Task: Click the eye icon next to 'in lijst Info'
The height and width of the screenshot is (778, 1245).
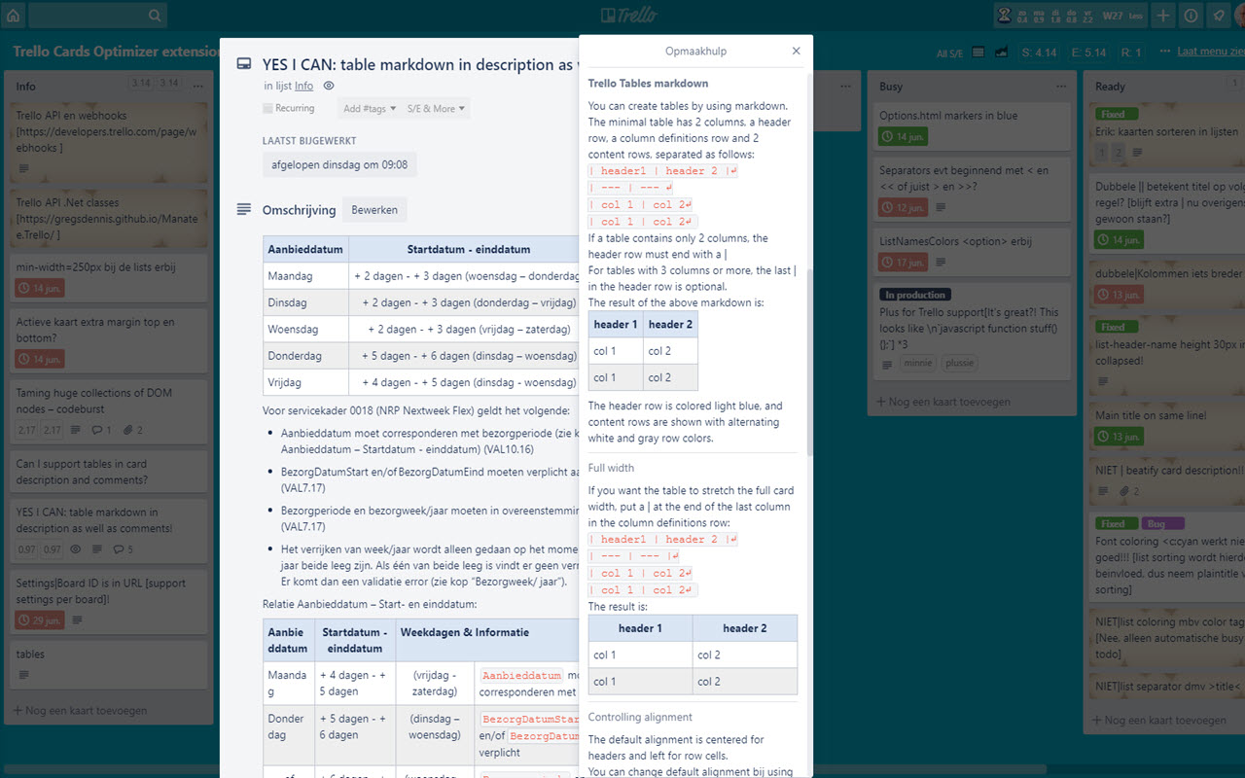Action: (329, 86)
